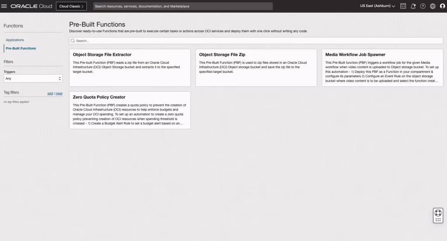447x241 pixels.
Task: Open the Zero Quota Policy Creator card
Action: click(130, 110)
